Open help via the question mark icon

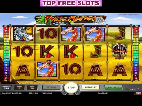[138, 89]
